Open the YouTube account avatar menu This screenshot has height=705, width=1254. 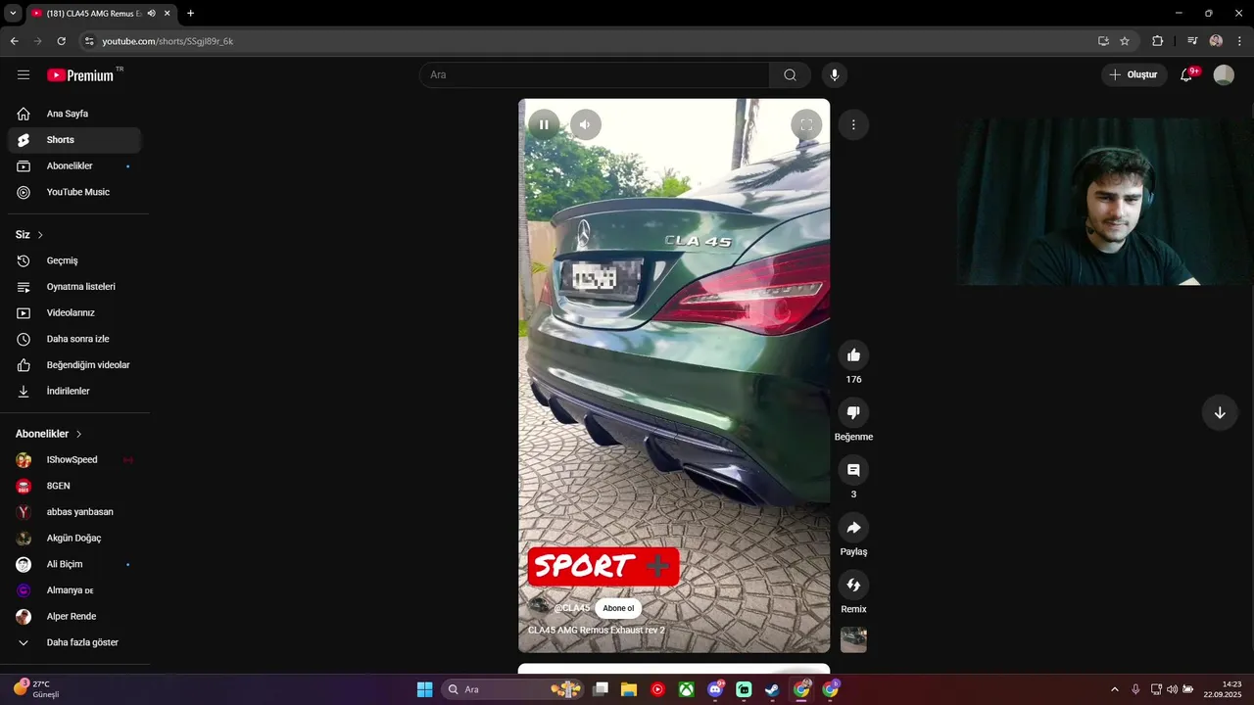(1224, 74)
